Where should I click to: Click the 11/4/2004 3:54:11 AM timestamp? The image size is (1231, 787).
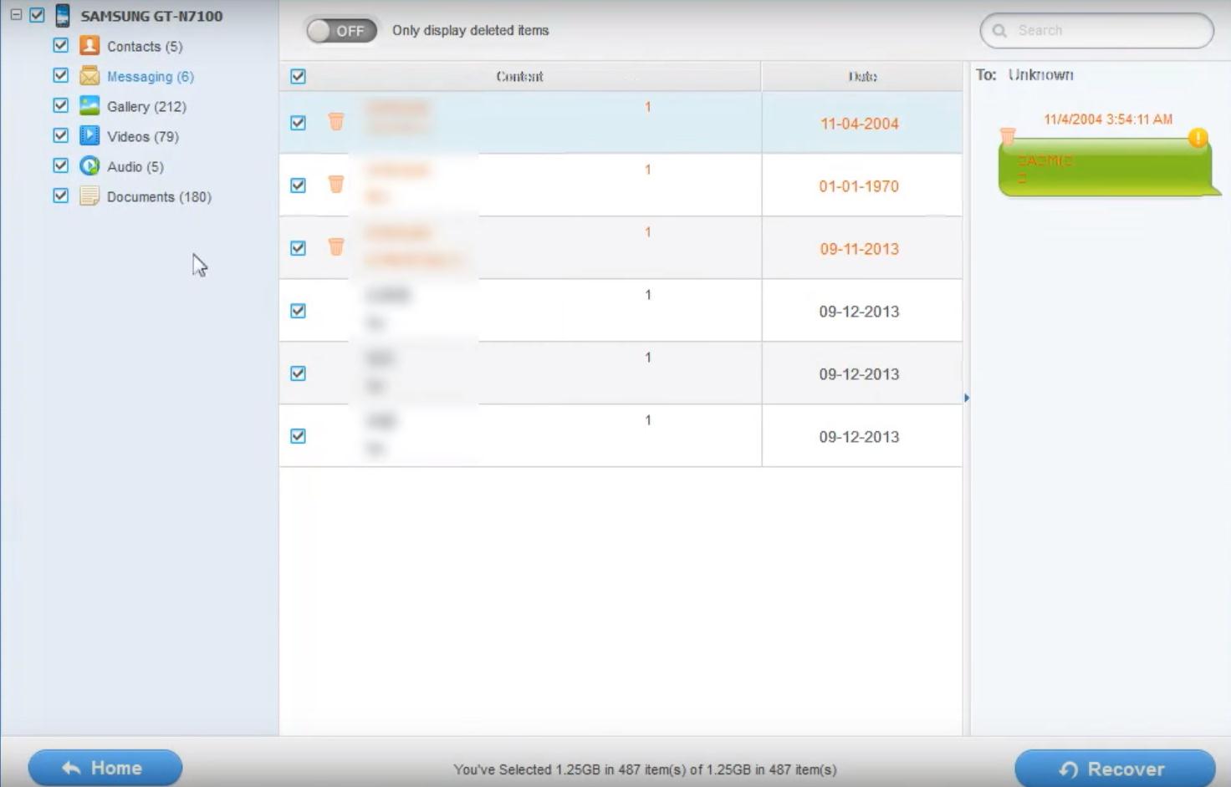click(x=1108, y=119)
